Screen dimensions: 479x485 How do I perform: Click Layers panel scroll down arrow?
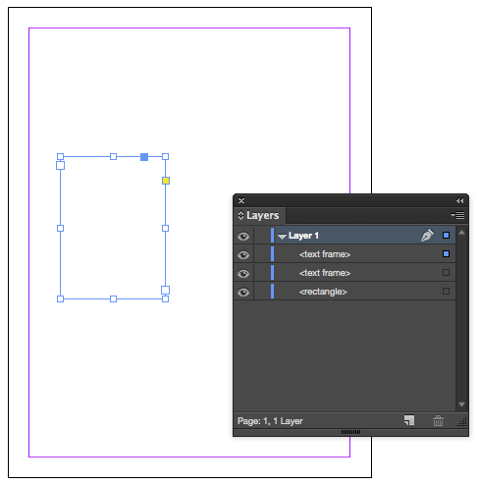[461, 404]
